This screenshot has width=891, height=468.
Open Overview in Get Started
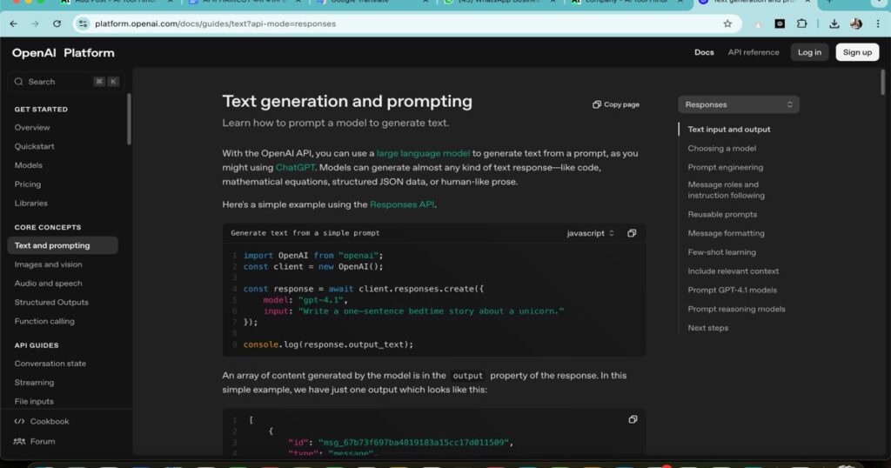point(32,128)
